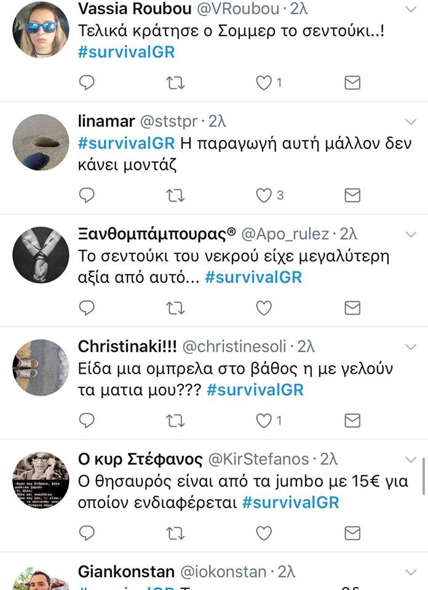The image size is (428, 590).
Task: Retweet linamar's tweet about the production
Action: point(175,195)
